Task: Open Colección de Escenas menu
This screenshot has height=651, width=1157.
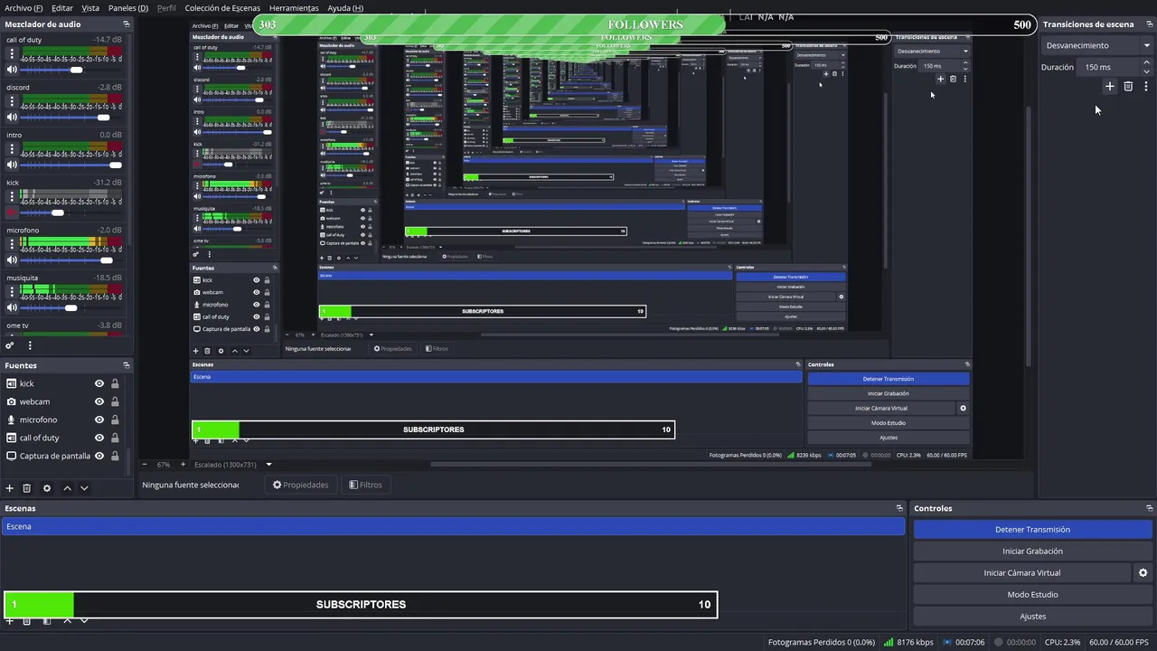Action: (x=222, y=8)
